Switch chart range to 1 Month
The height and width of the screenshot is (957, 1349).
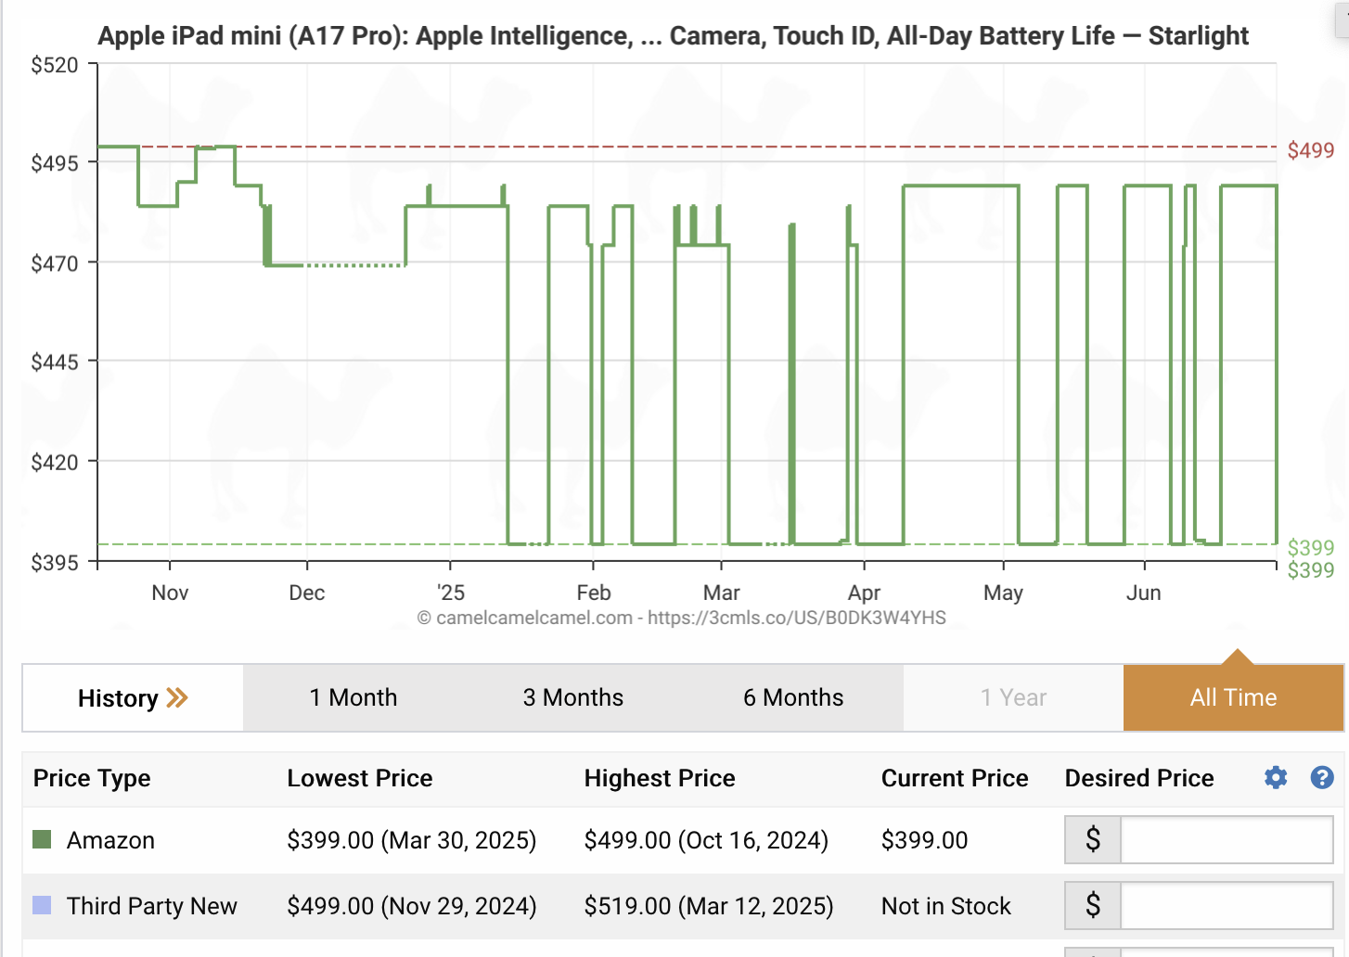(x=353, y=698)
